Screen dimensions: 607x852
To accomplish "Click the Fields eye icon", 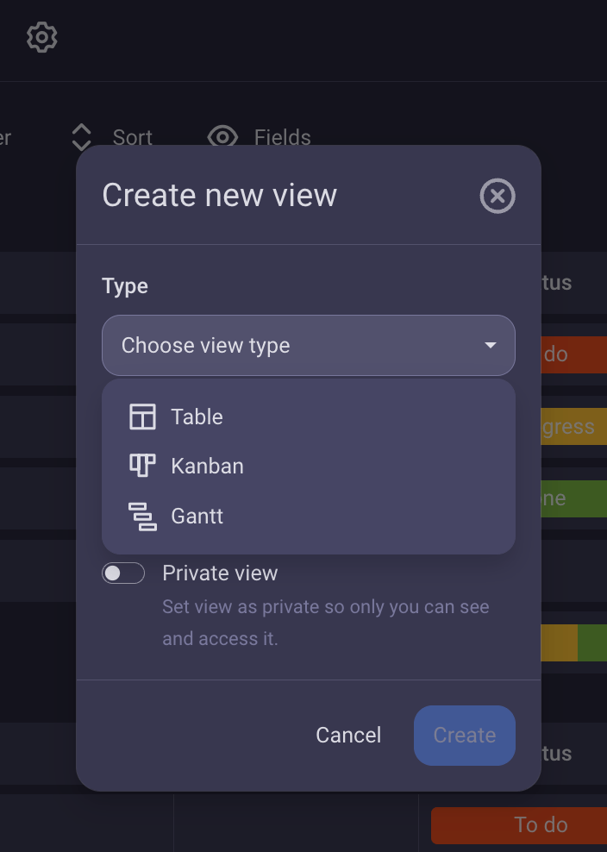I will tap(222, 137).
